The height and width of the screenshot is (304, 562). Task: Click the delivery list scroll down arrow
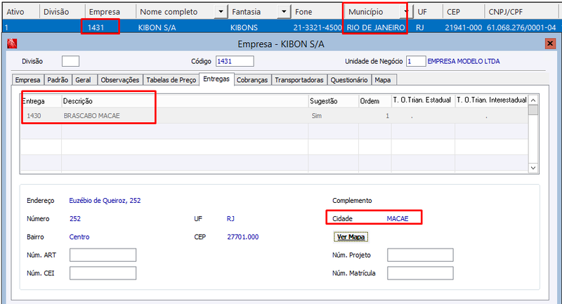click(x=533, y=168)
